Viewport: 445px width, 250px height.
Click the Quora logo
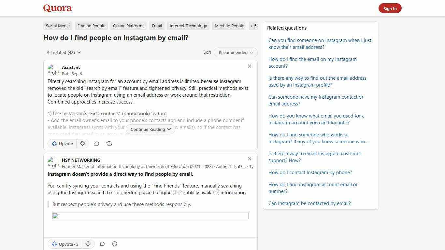click(x=57, y=8)
